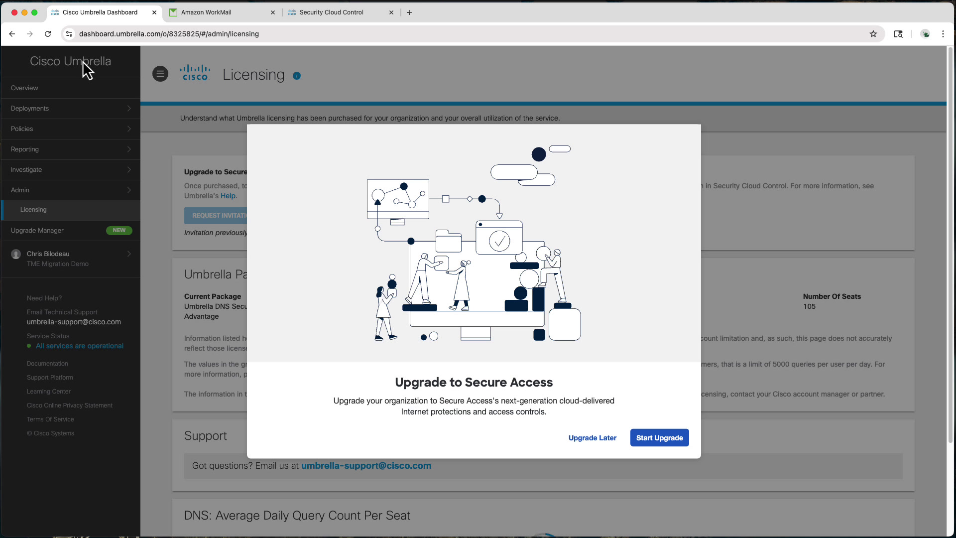
Task: Click the browser forward arrow
Action: coord(30,34)
